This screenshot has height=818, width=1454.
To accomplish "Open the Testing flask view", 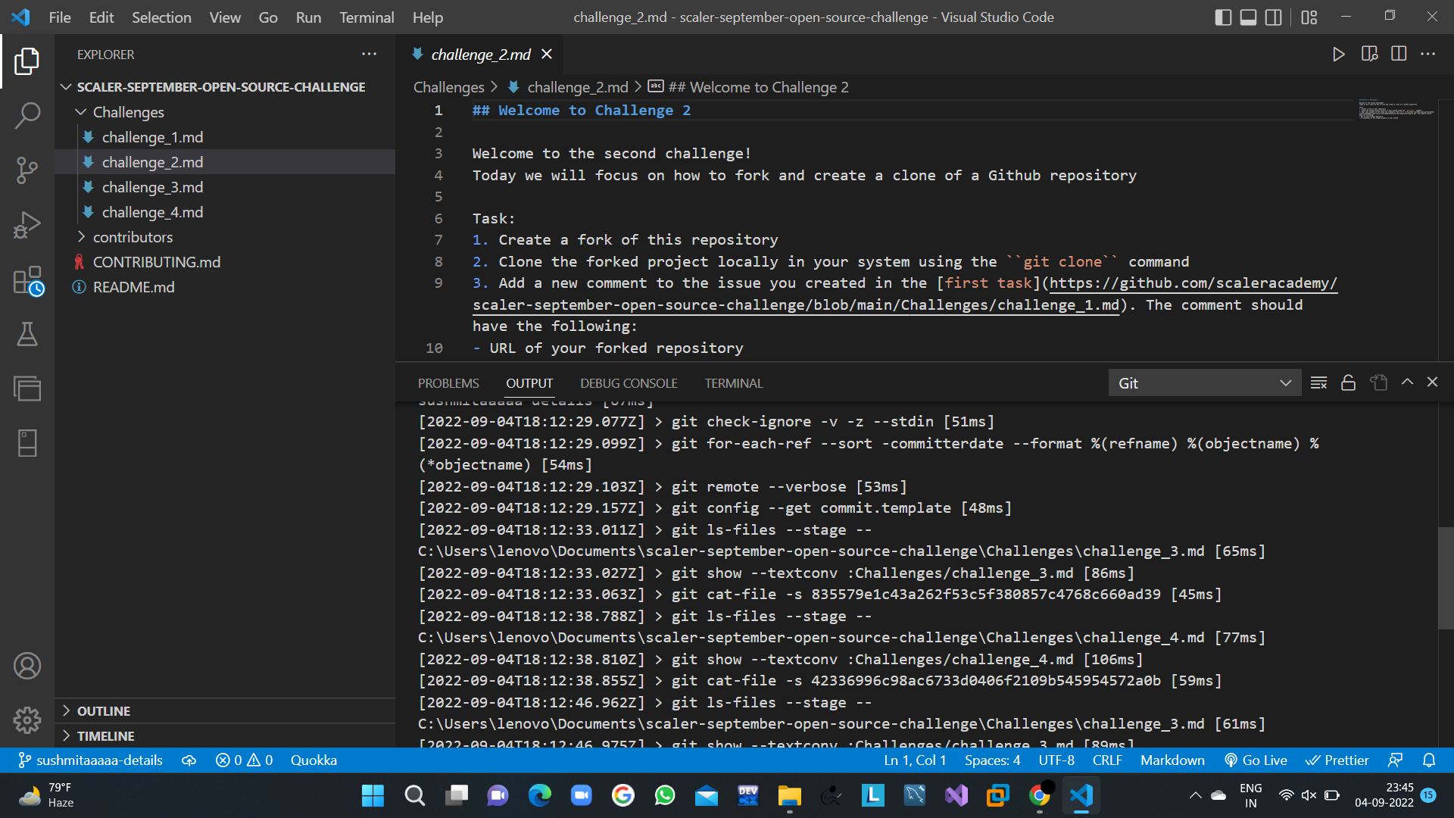I will pyautogui.click(x=28, y=335).
